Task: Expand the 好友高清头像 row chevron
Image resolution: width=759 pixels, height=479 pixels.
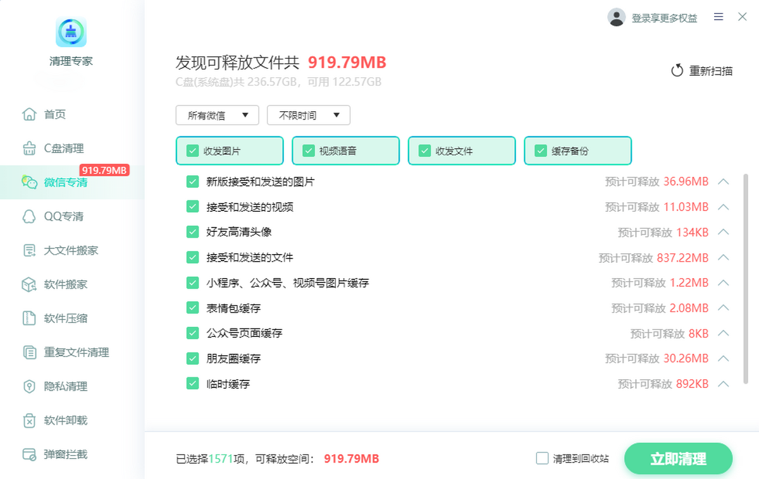Action: coord(724,232)
